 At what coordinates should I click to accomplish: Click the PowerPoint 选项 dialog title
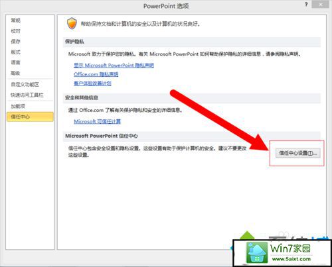[166, 6]
